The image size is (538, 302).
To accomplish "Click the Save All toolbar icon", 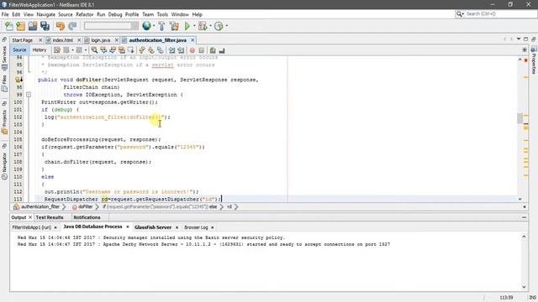I will click(x=45, y=26).
